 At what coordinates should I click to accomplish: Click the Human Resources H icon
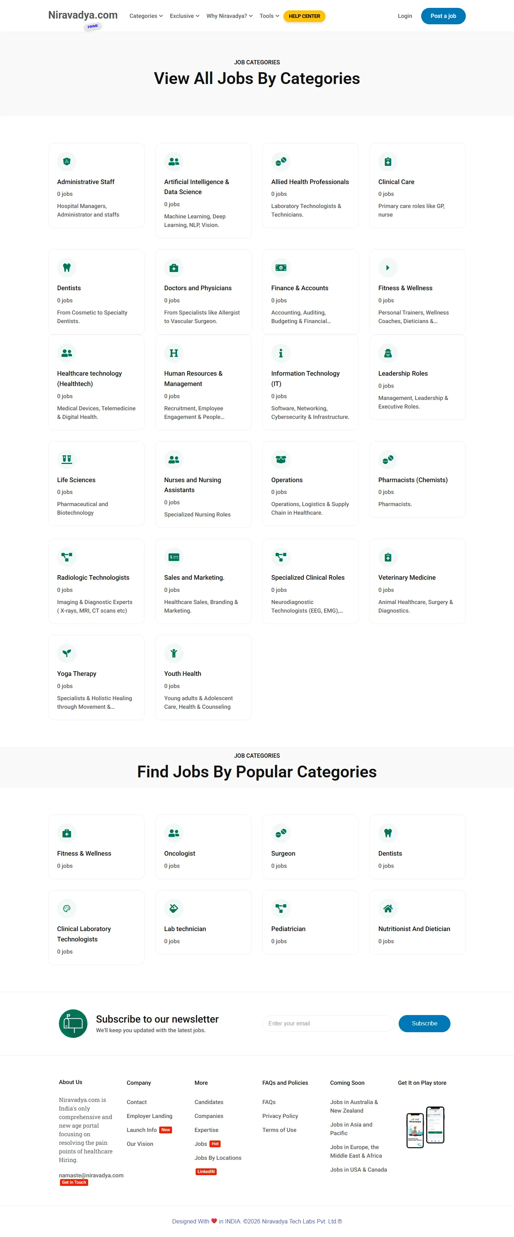[x=173, y=353]
